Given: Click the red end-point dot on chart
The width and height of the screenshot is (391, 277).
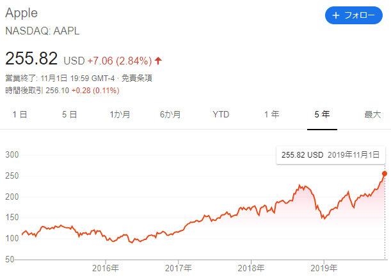Looking at the screenshot, I should coord(385,173).
